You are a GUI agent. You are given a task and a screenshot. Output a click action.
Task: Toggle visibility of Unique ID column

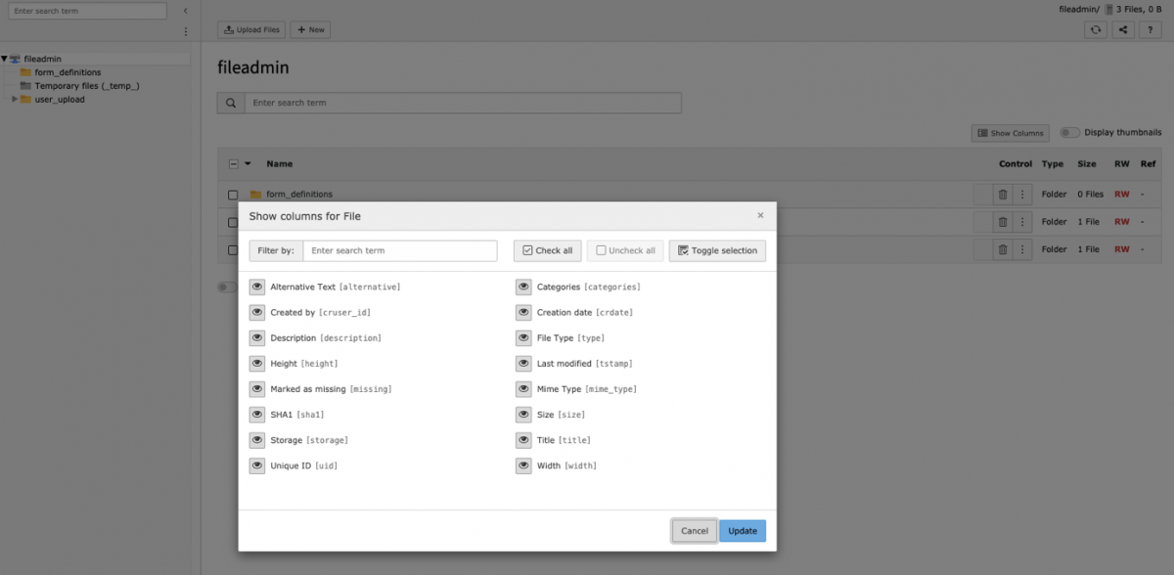point(257,465)
